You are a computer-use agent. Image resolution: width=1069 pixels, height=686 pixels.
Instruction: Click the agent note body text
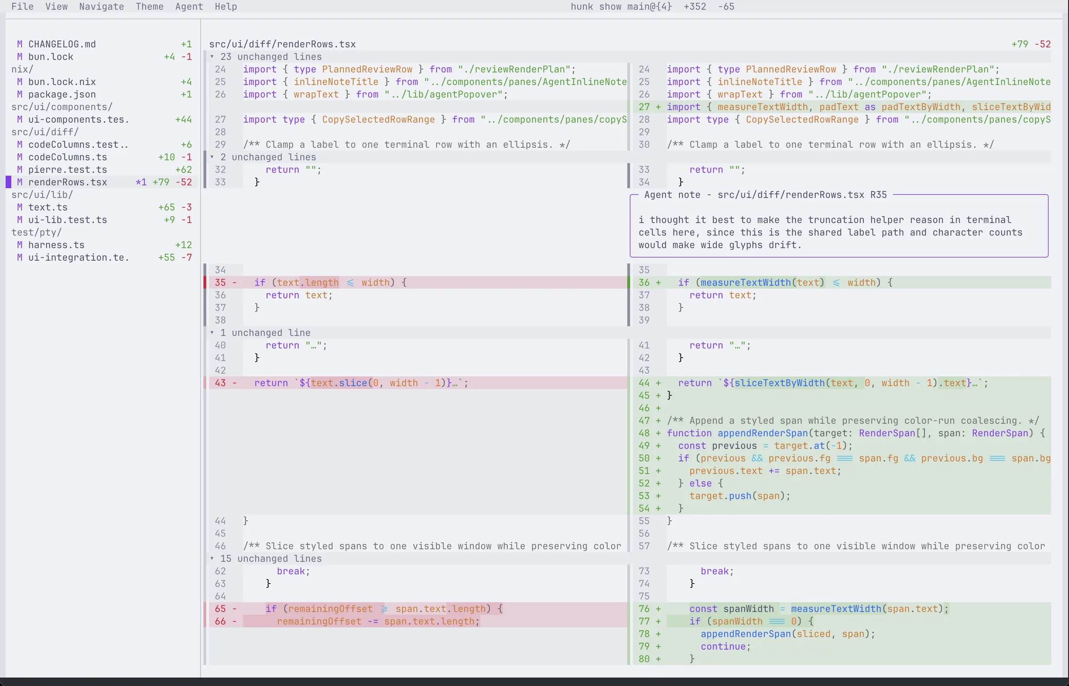pyautogui.click(x=830, y=233)
